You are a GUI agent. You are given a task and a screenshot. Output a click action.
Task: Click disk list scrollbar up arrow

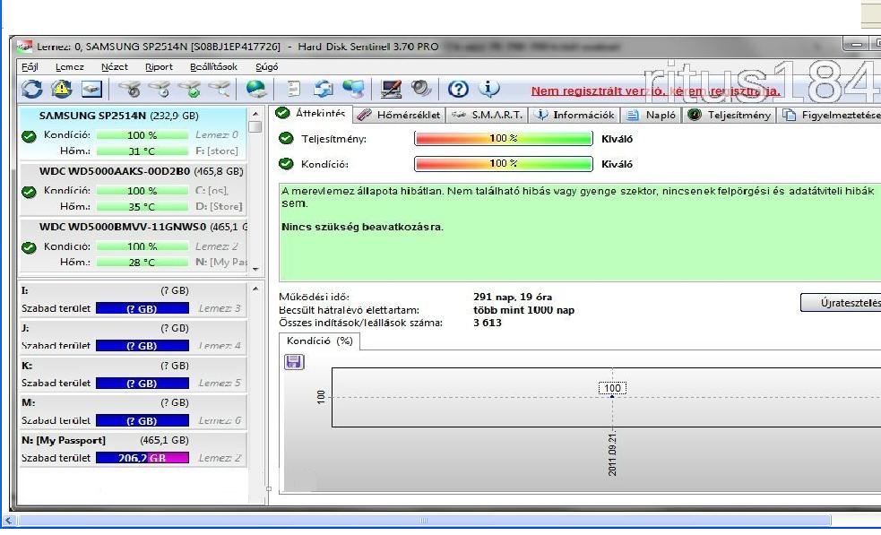click(x=255, y=114)
